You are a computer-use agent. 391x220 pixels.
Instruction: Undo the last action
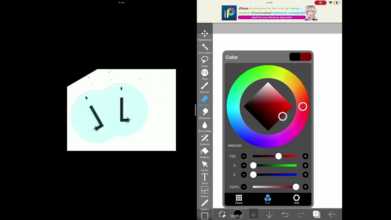click(x=285, y=215)
